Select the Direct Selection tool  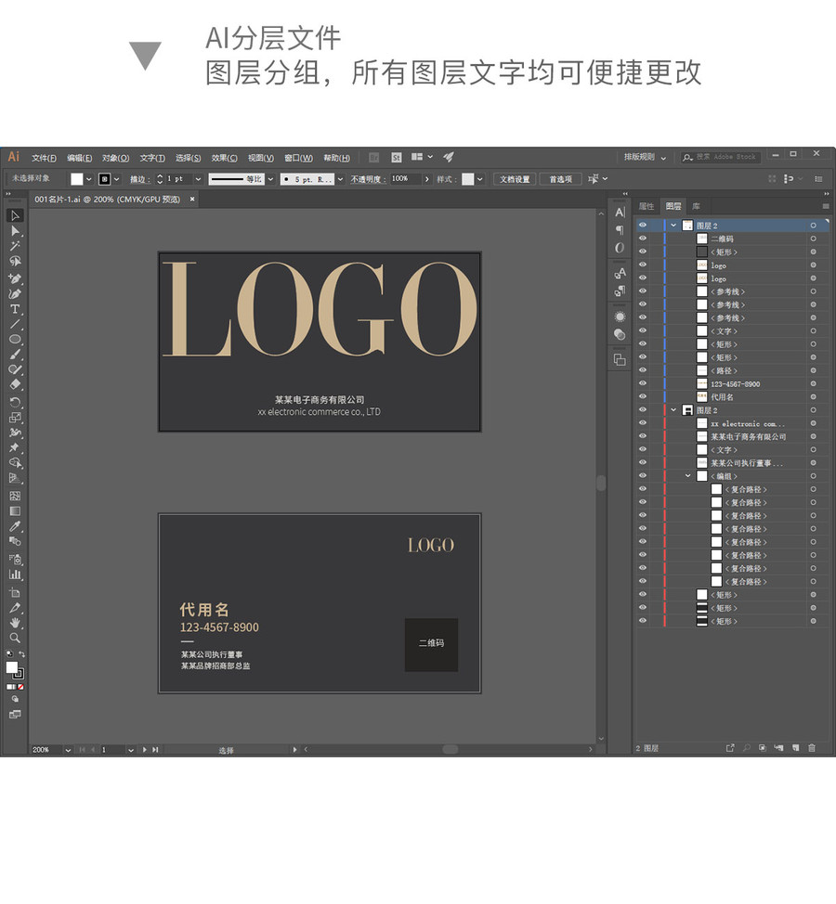point(15,231)
